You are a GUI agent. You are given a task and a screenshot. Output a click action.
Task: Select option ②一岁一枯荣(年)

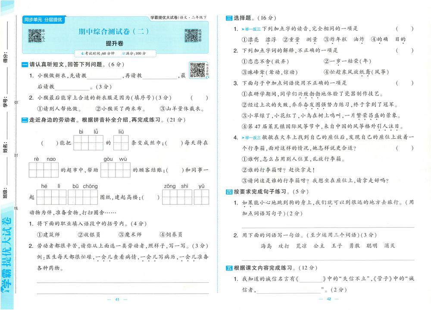pos(347,61)
